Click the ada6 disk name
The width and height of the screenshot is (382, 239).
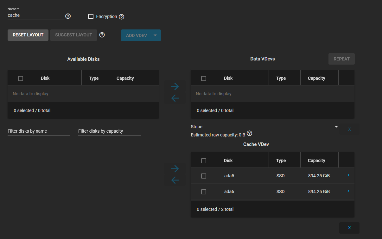point(229,192)
